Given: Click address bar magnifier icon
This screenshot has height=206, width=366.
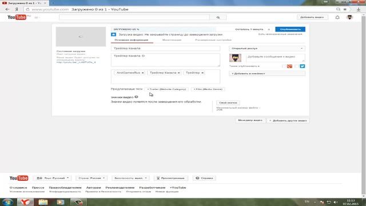Looking at the screenshot, I should 338,9.
